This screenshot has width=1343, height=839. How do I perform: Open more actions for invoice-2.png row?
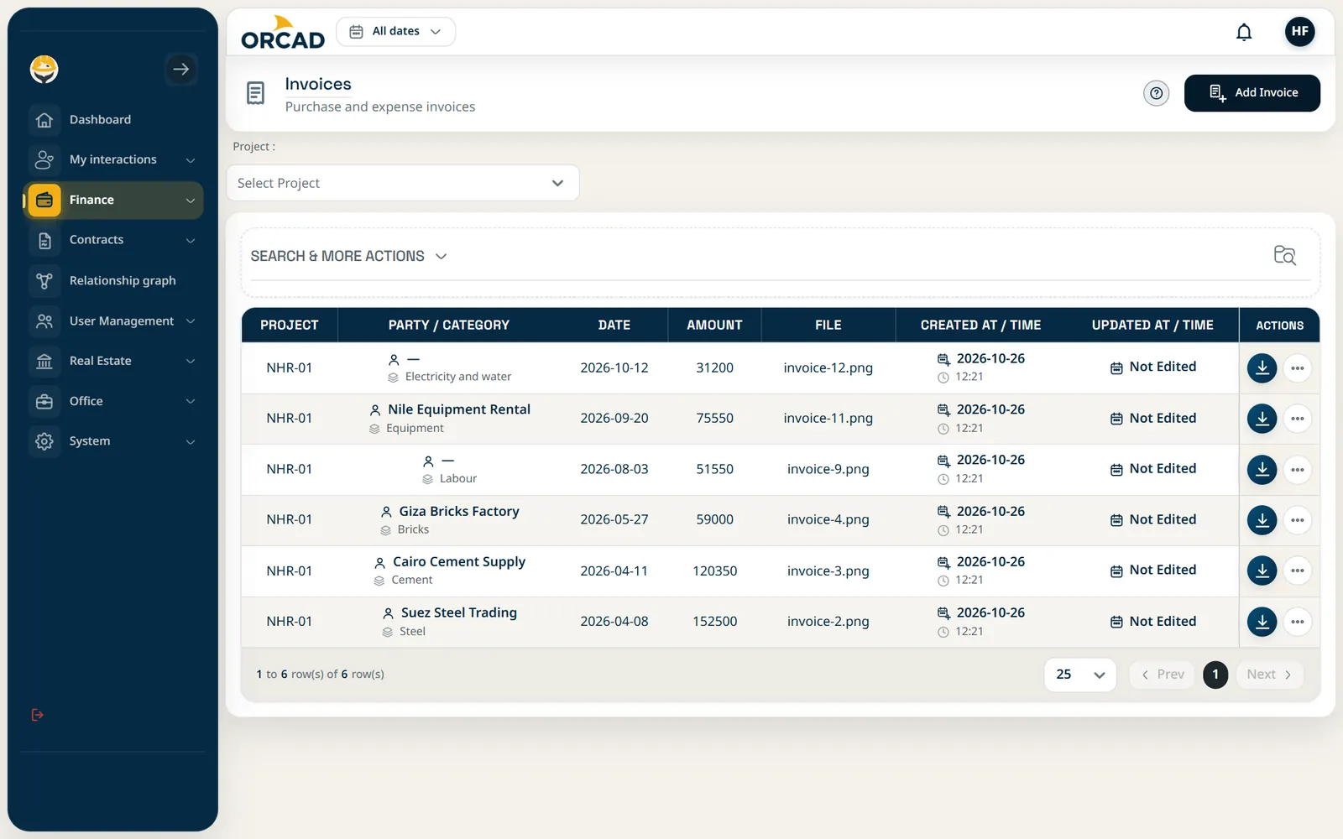pyautogui.click(x=1297, y=622)
